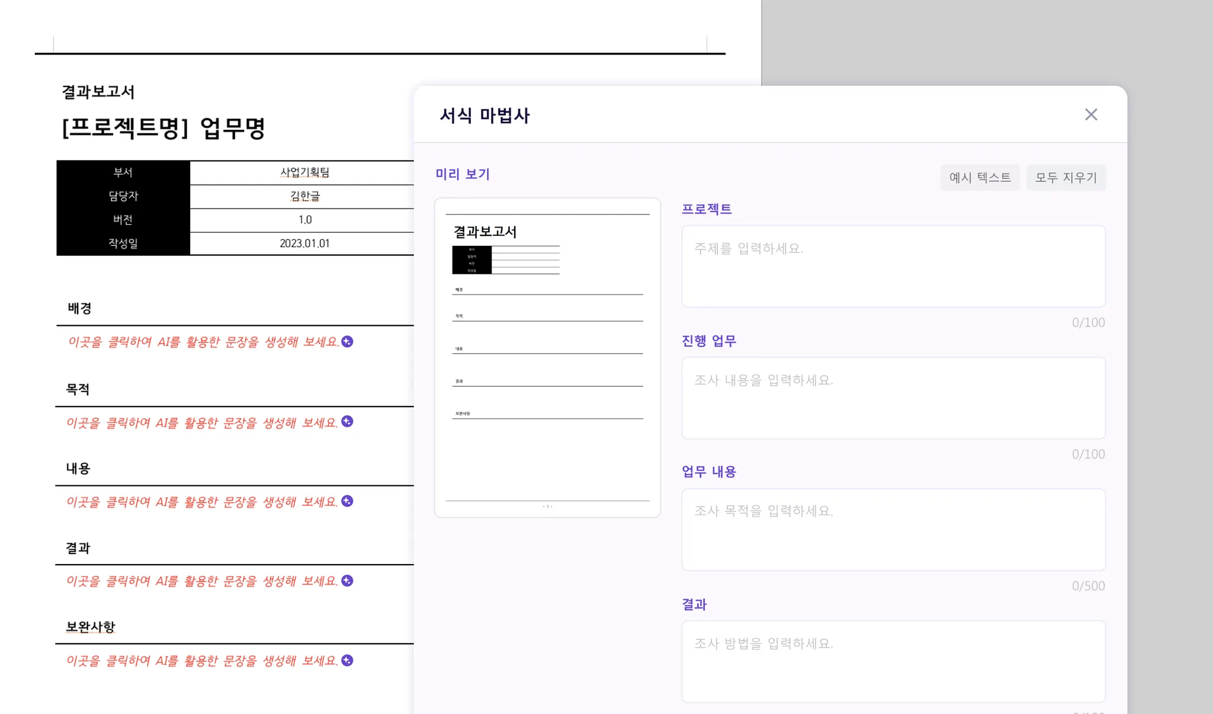Click the 2023.01.01 date cell
1213x714 pixels.
click(x=304, y=244)
